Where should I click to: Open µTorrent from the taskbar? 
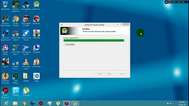tap(58, 103)
